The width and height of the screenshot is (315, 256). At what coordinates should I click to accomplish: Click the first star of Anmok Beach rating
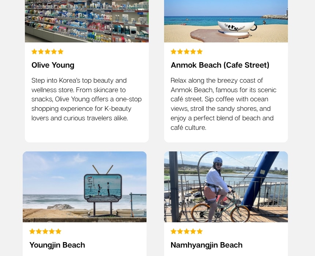174,52
